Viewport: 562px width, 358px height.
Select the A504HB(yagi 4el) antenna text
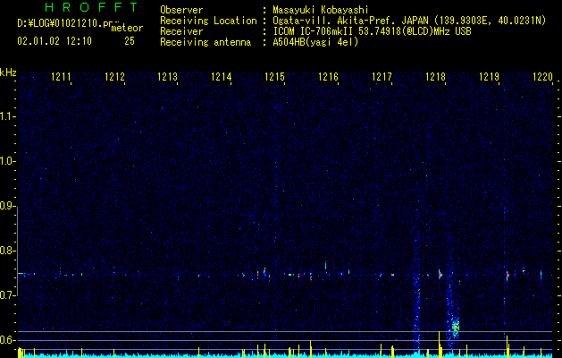click(315, 42)
